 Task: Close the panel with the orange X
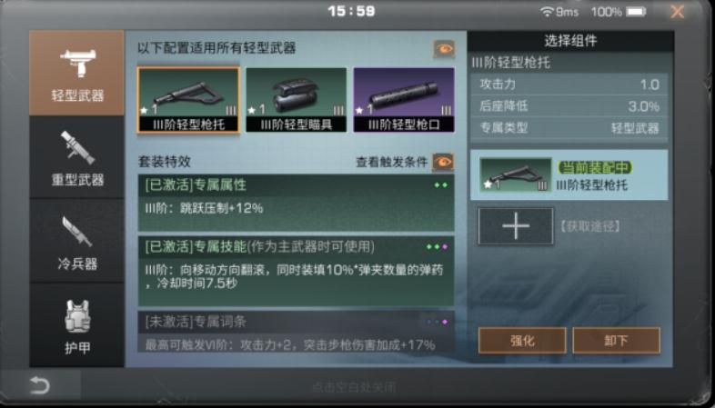pos(678,12)
